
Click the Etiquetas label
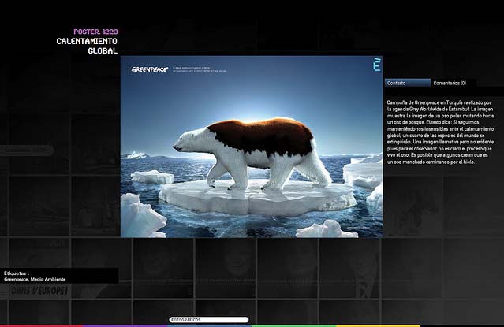pos(17,273)
